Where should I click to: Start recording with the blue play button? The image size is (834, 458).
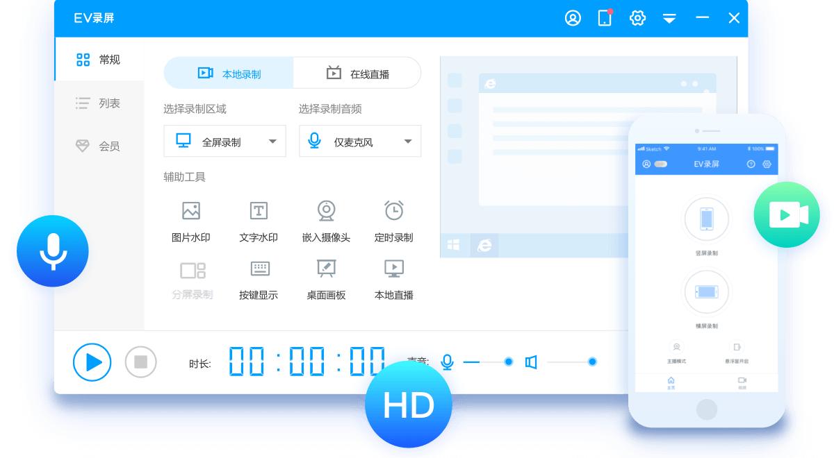tap(92, 362)
